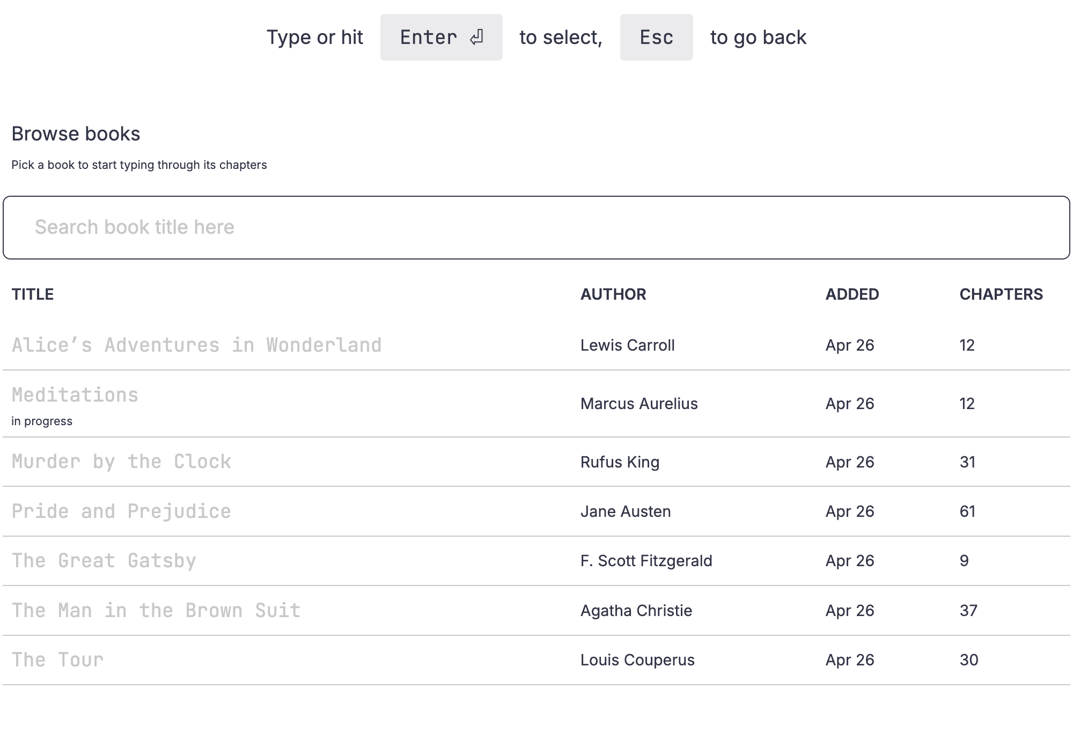Pick The Great Gatsby title

(x=104, y=561)
